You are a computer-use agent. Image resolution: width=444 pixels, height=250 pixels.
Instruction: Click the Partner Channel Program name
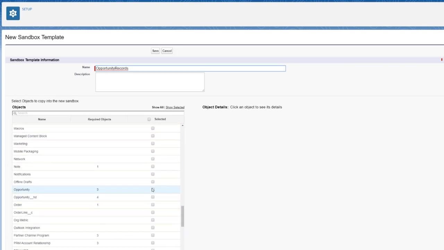click(31, 235)
